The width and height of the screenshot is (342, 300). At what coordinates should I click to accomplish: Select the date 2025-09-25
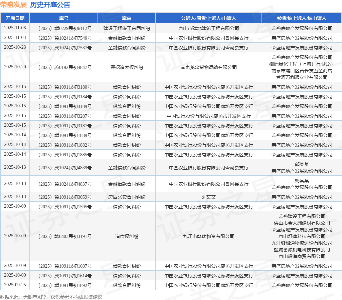click(15, 285)
